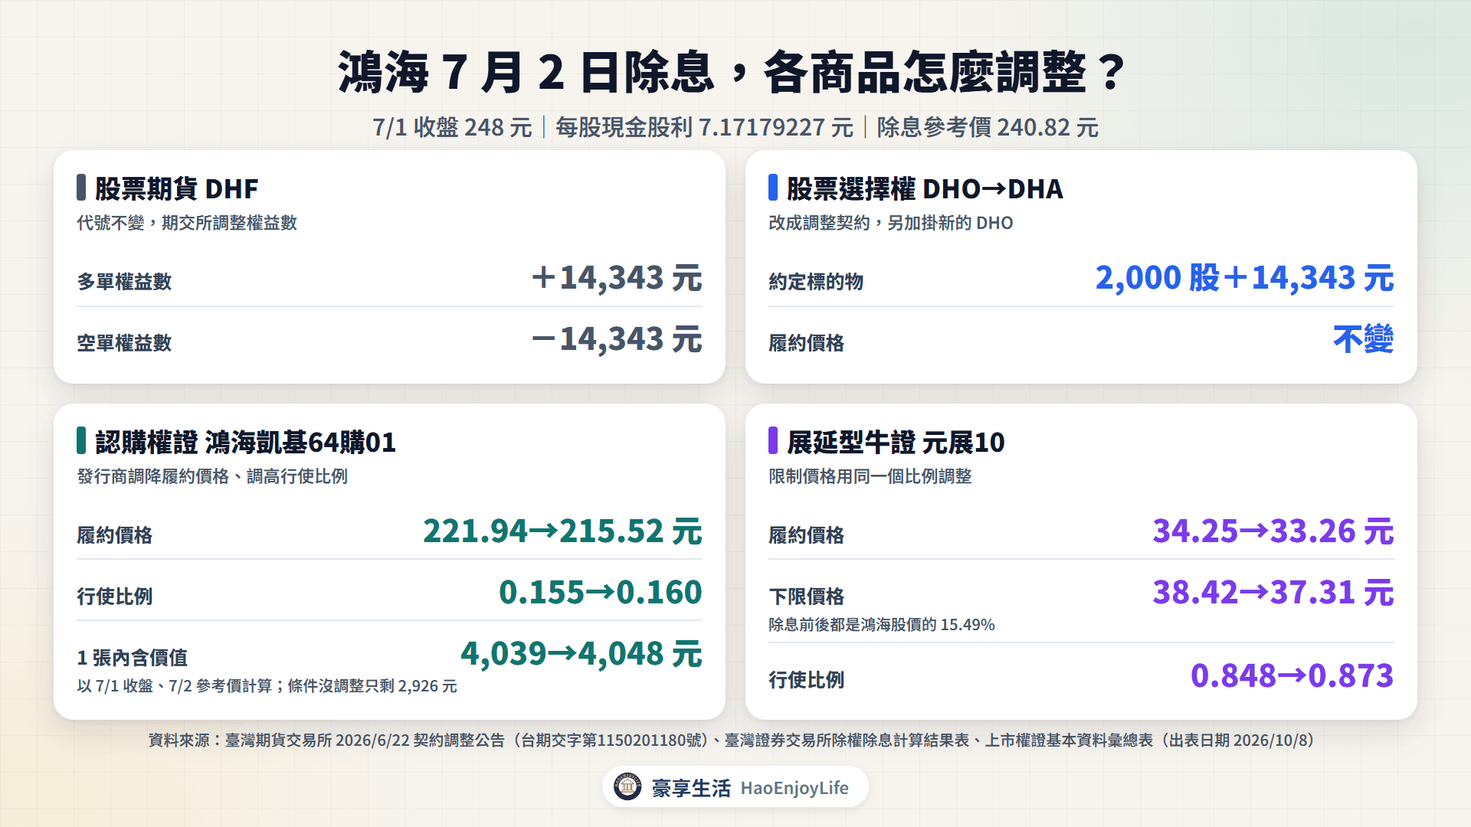This screenshot has width=1471, height=827.
Task: Click the 空單權益數 label
Action: coord(124,343)
